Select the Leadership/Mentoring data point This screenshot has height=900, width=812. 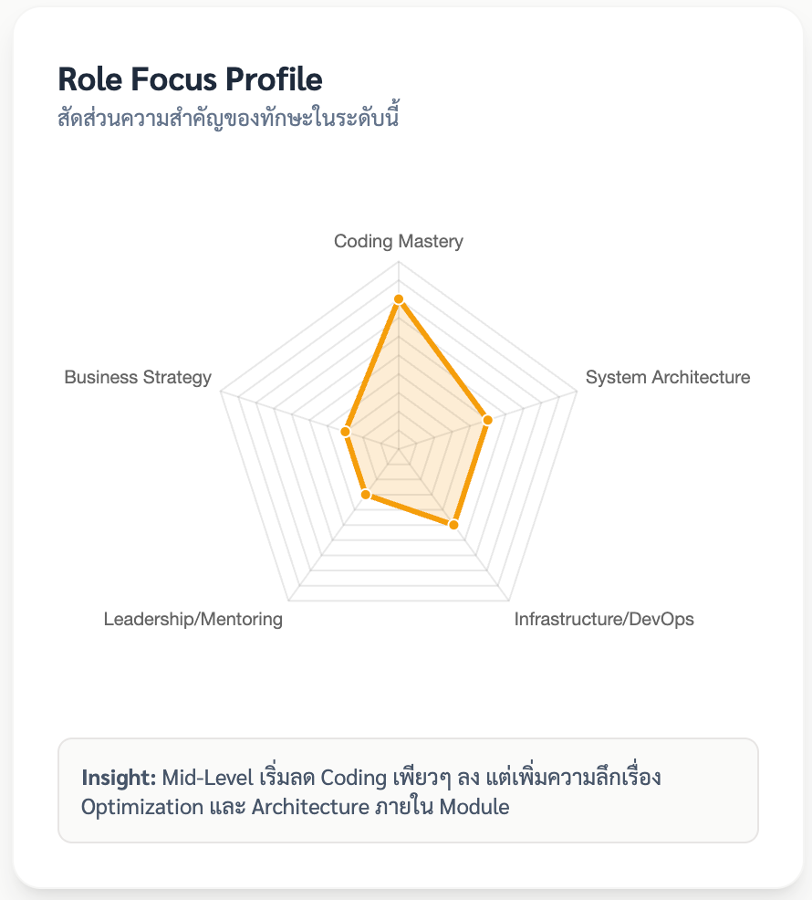point(366,495)
